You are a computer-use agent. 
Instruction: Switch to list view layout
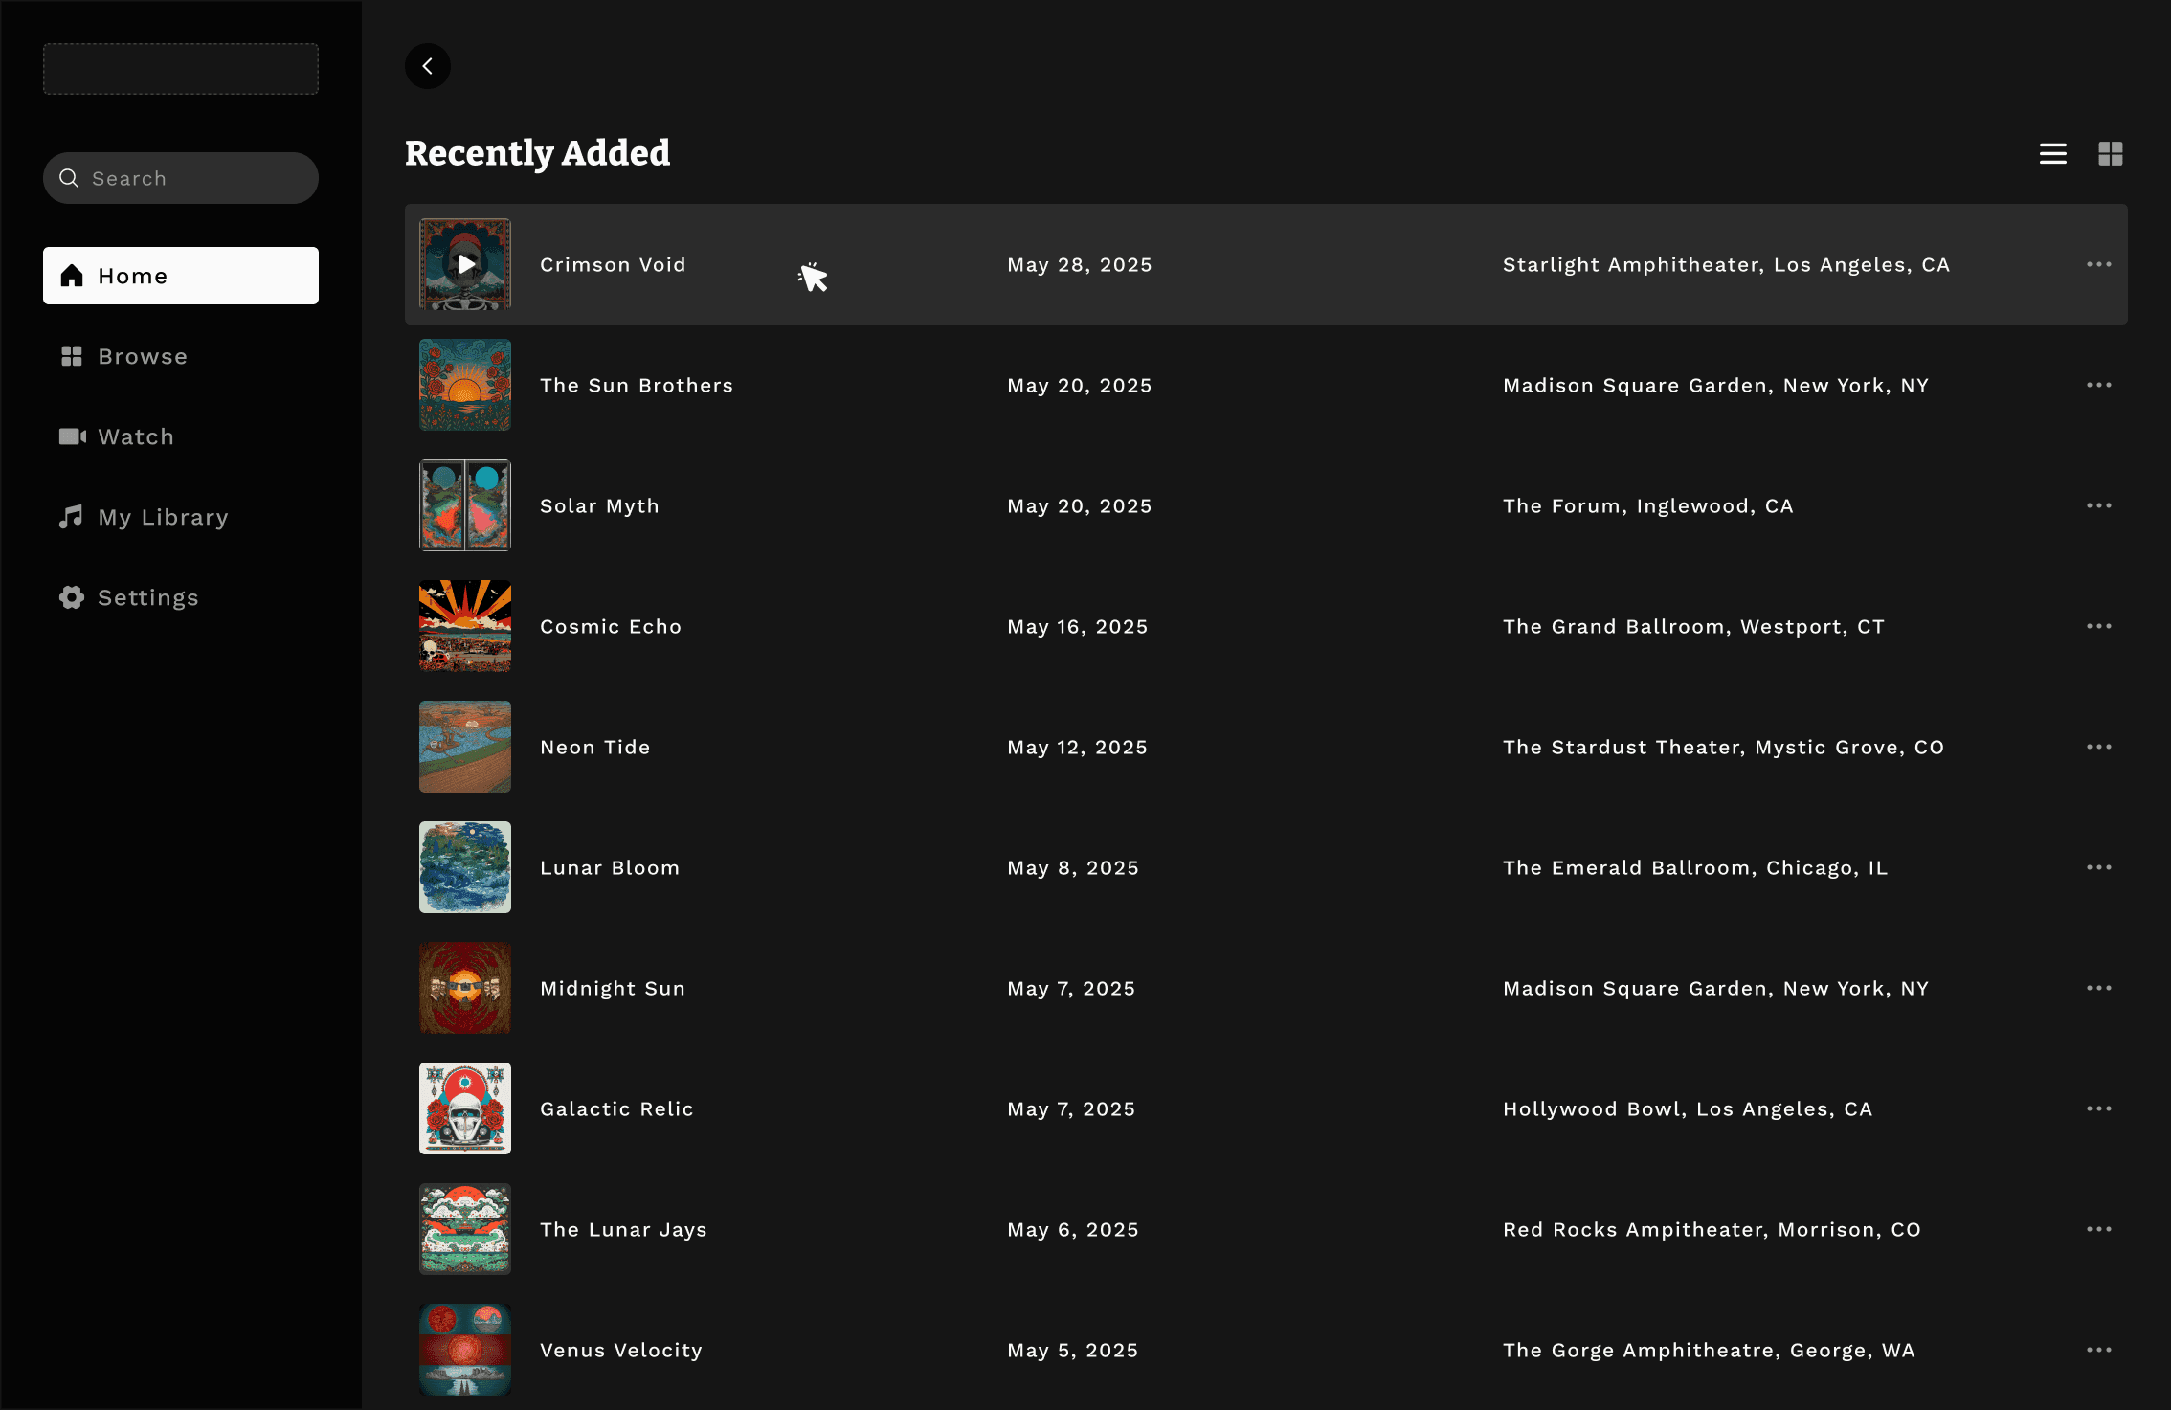point(2052,153)
